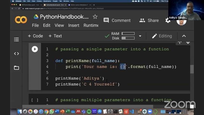Image resolution: width=204 pixels, height=115 pixels.
Task: Open Bookmarks in macOS menu bar
Action: [47, 1]
